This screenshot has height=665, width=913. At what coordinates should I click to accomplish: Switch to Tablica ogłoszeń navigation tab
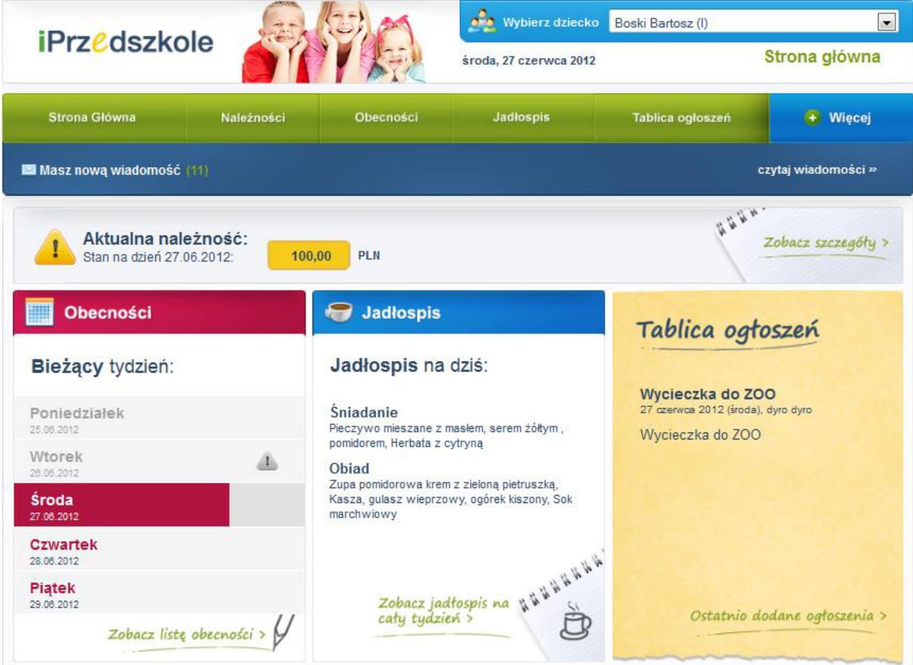(x=681, y=118)
